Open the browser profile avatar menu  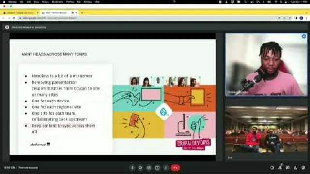pyautogui.click(x=301, y=18)
